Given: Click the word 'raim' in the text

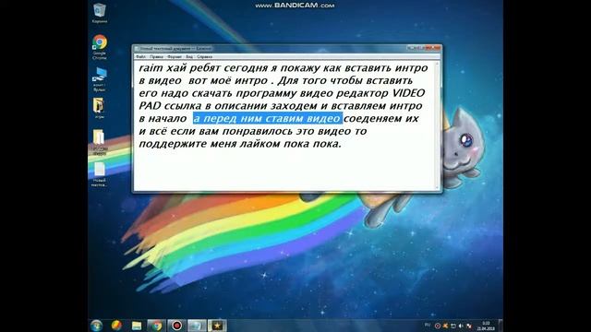Looking at the screenshot, I should pyautogui.click(x=151, y=68).
